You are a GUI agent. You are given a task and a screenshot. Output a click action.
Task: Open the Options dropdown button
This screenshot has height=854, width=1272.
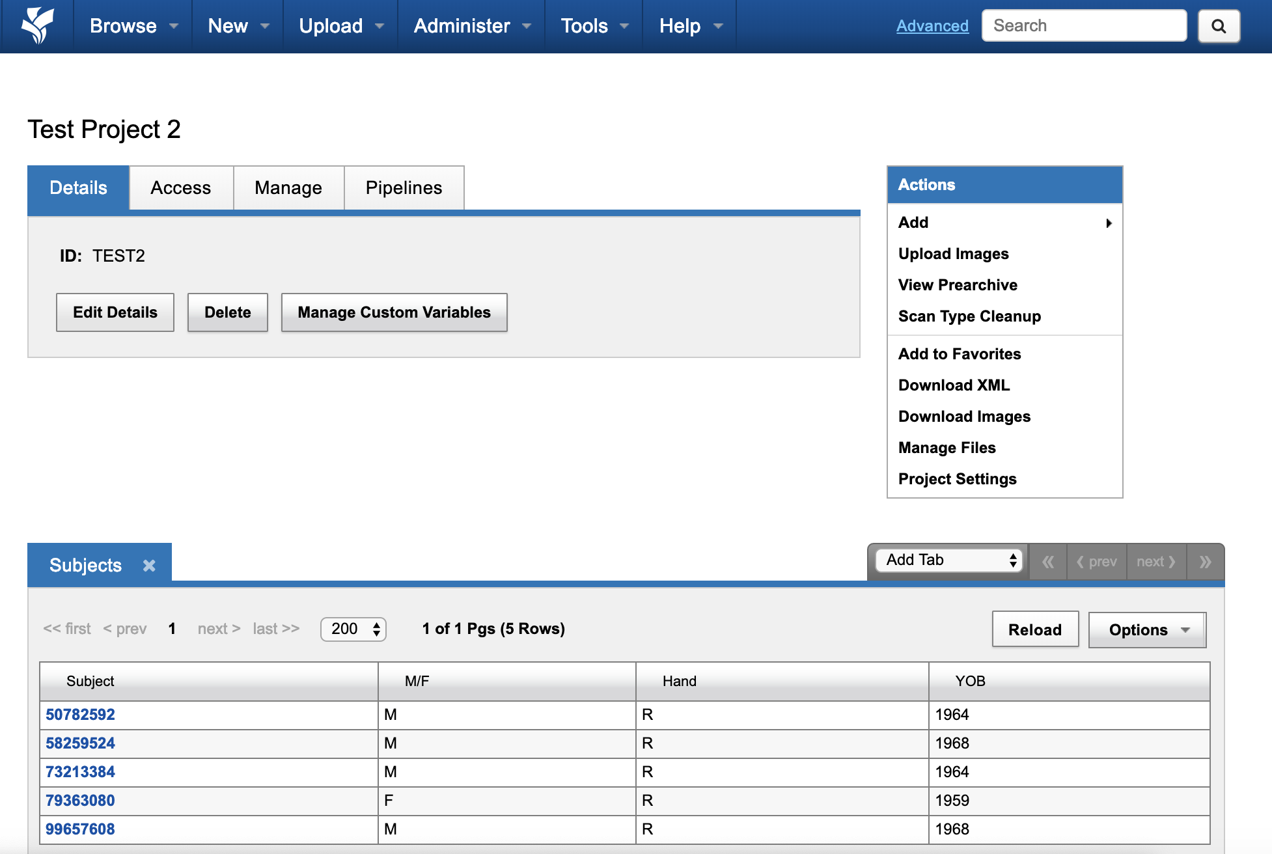click(1147, 630)
